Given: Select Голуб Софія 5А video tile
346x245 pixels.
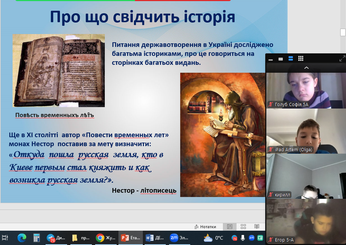Looking at the screenshot, I should click(x=306, y=91).
